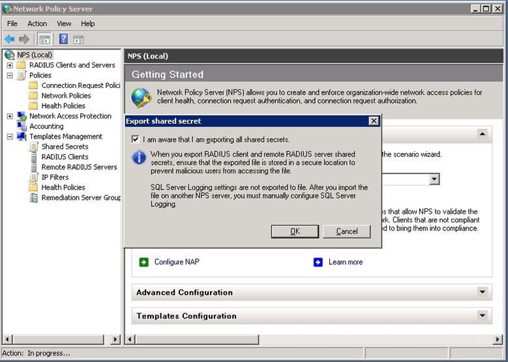Expand the Templates Configuration section

click(483, 316)
